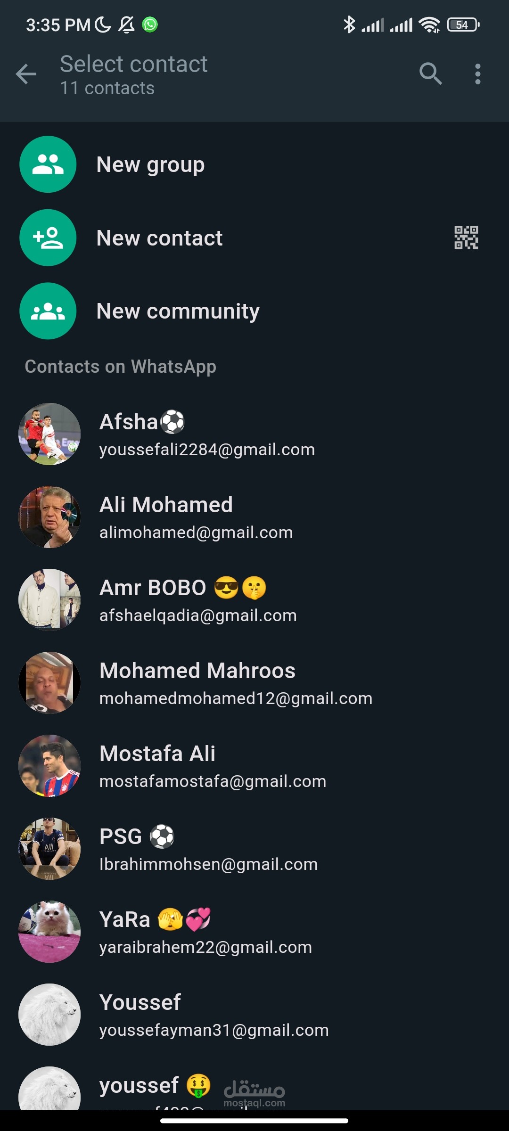Select the New community option

[x=178, y=311]
